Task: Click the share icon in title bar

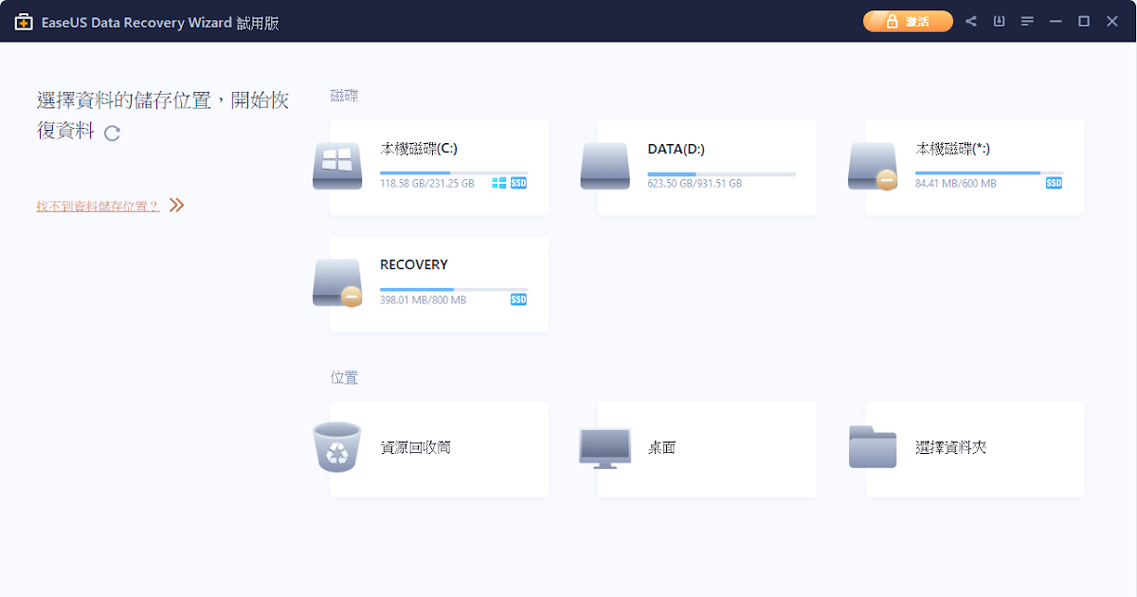Action: tap(971, 21)
